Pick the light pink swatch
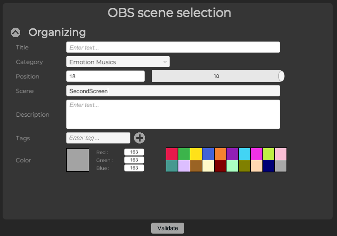337x236 pixels. tap(281, 154)
